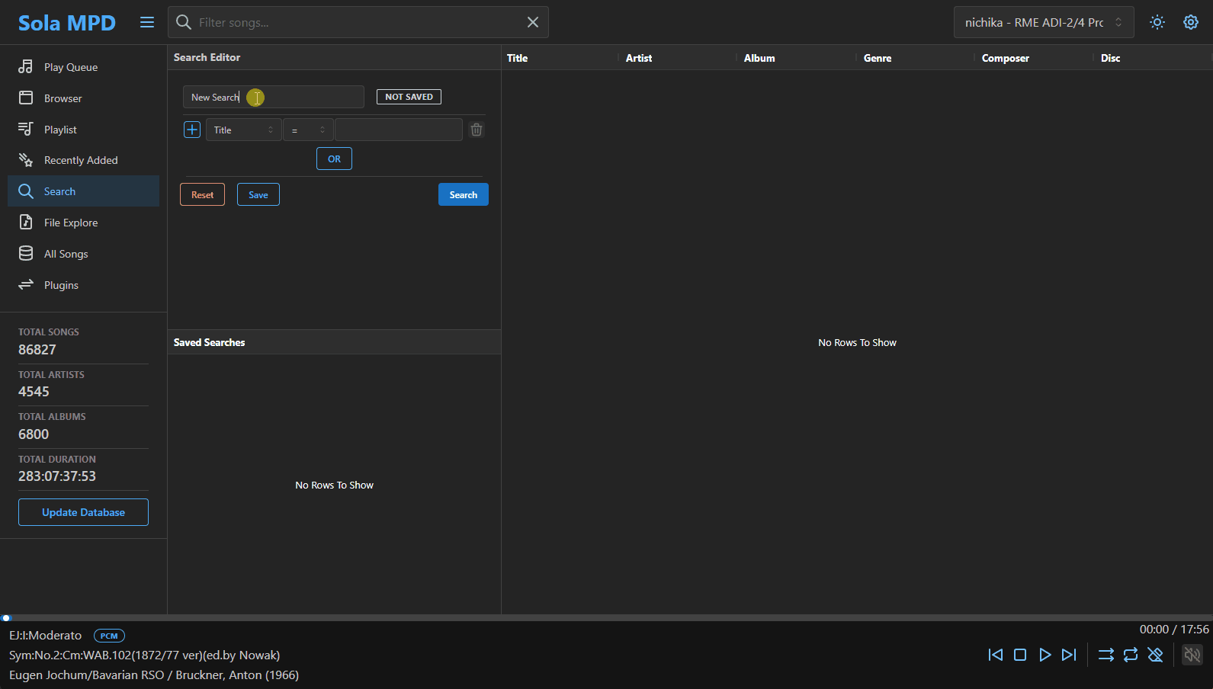Viewport: 1213px width, 689px height.
Task: Click the Update Database button
Action: 83,512
